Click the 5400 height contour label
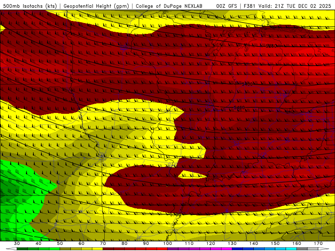The height and width of the screenshot is (251, 335). pos(247,84)
